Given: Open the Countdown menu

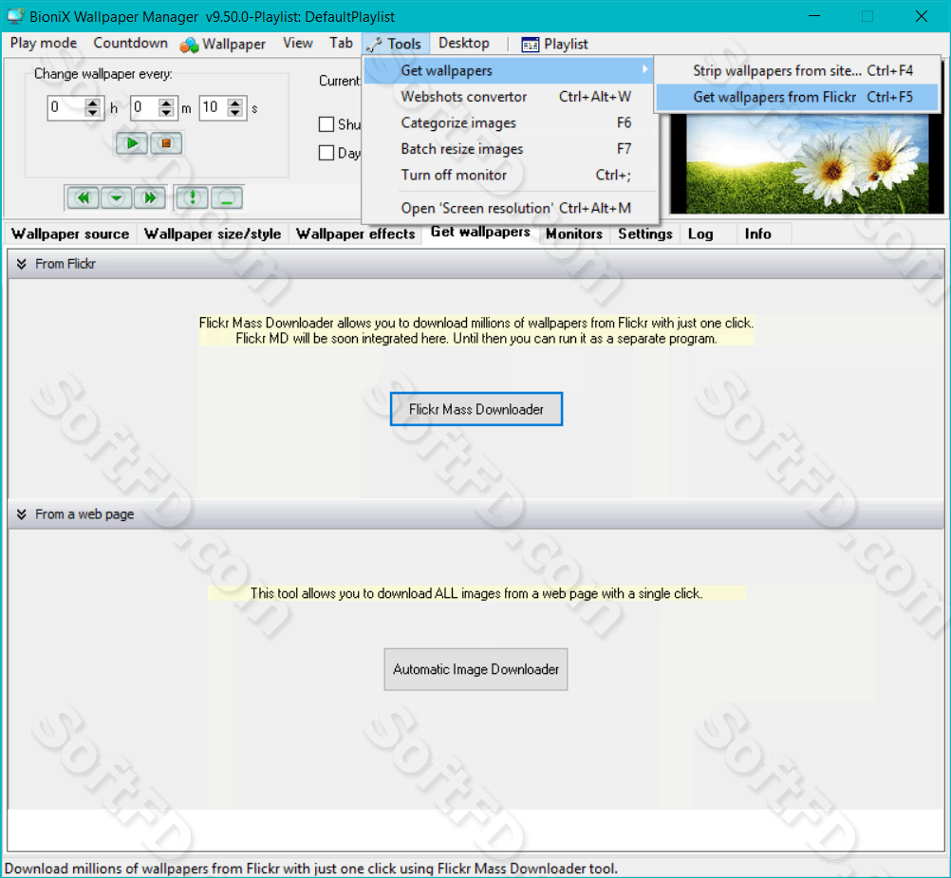Looking at the screenshot, I should (x=130, y=43).
